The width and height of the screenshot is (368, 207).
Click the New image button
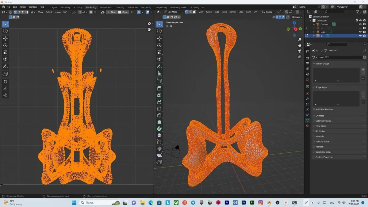click(112, 12)
